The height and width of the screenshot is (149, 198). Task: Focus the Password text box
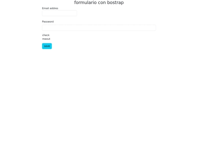[99, 28]
